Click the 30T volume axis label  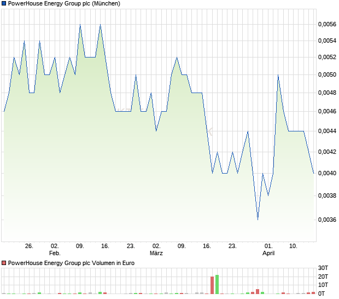(323, 268)
